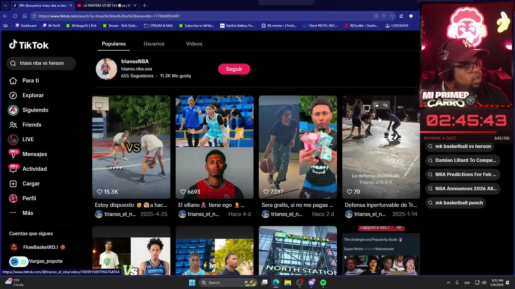
Task: Open browser zoom magnifier icon
Action: click(384, 16)
